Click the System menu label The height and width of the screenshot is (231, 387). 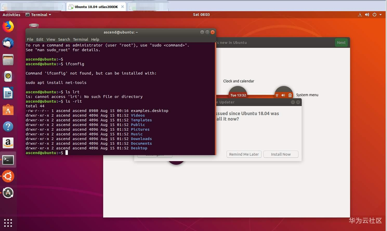tap(307, 95)
